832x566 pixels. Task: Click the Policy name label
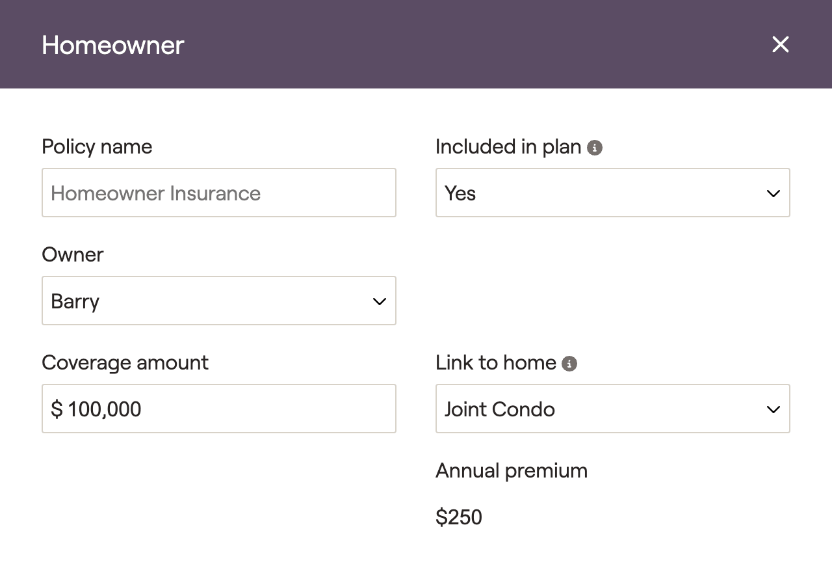(x=97, y=146)
